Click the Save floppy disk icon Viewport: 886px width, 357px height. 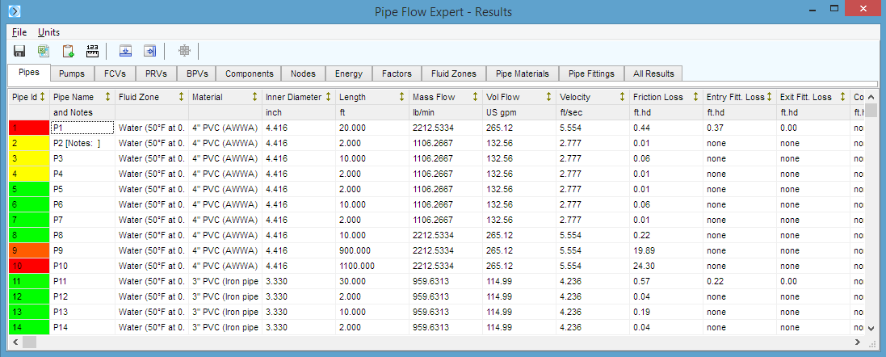(19, 51)
